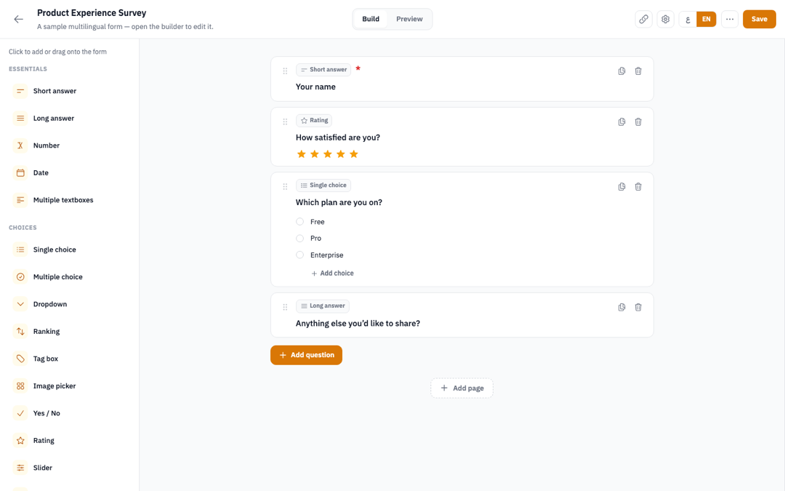Add a Ranking question type
Viewport: 785px width, 491px height.
(69, 331)
